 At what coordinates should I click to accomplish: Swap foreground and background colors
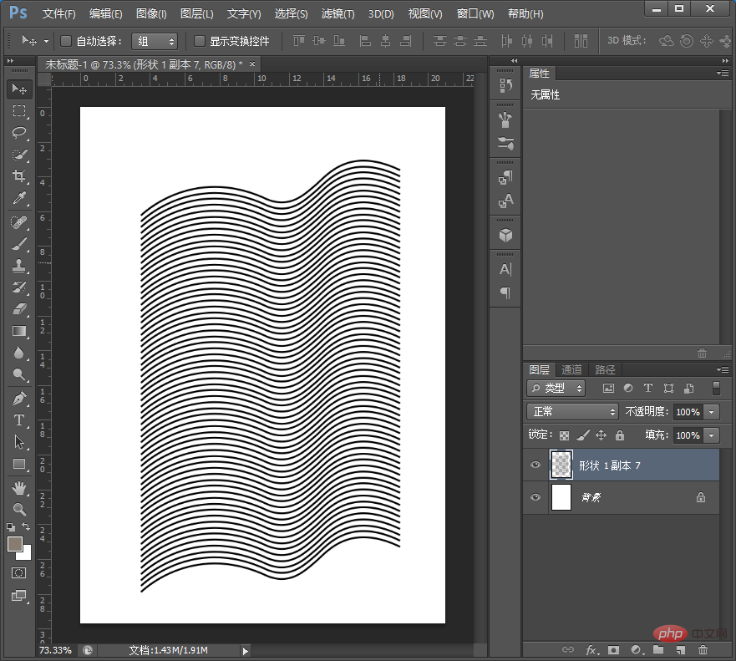[26, 526]
